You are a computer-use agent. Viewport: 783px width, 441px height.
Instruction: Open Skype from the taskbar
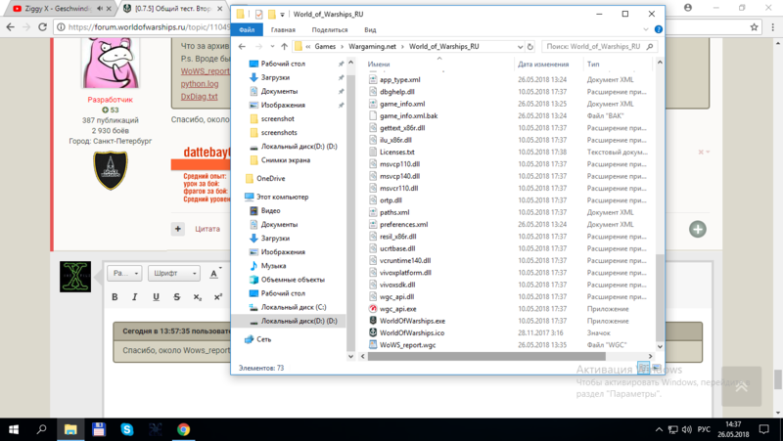coord(127,429)
